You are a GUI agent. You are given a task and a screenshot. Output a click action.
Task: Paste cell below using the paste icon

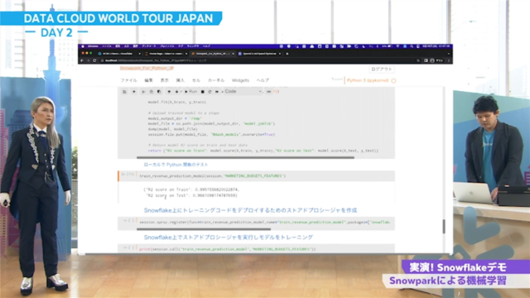[159, 92]
